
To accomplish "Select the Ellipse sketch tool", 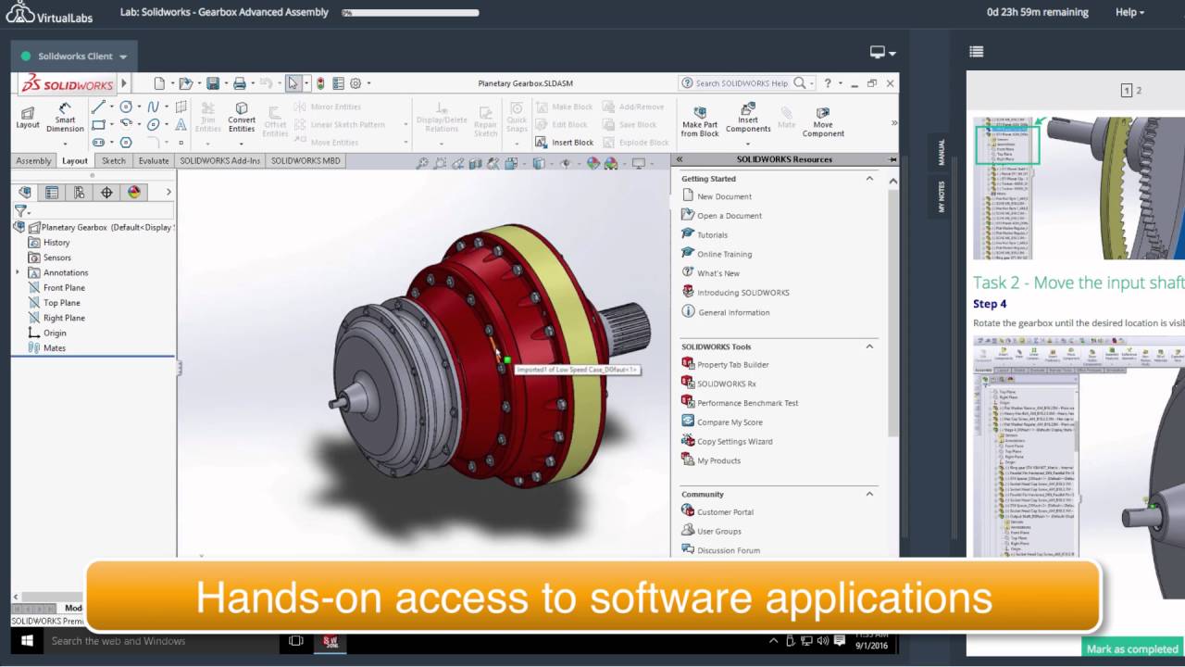I will click(x=153, y=124).
